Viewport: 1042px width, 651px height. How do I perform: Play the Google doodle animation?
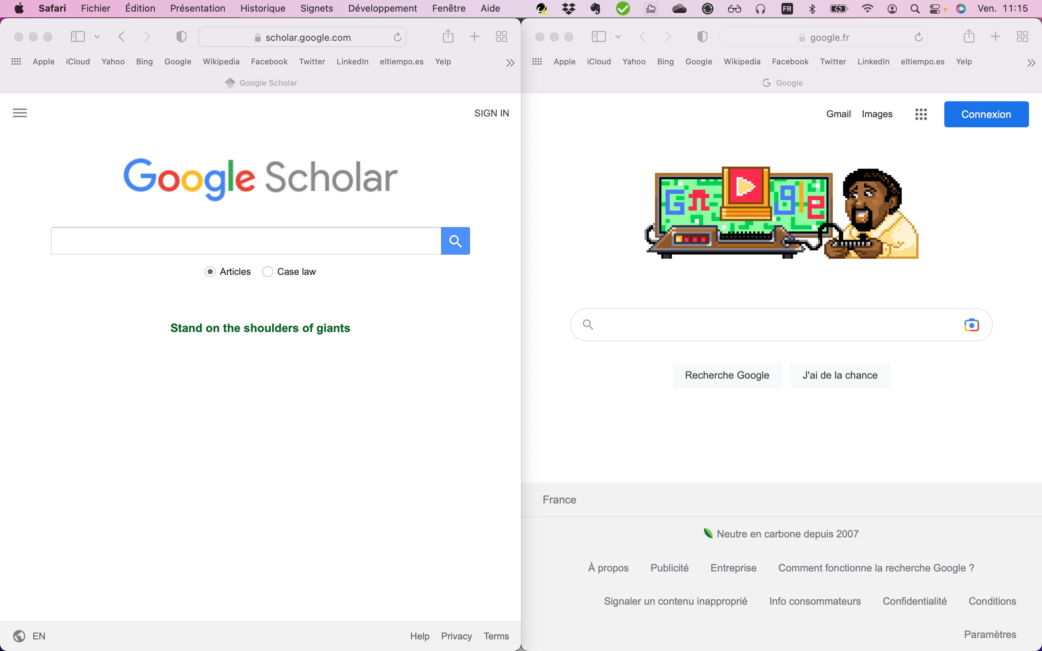tap(745, 187)
